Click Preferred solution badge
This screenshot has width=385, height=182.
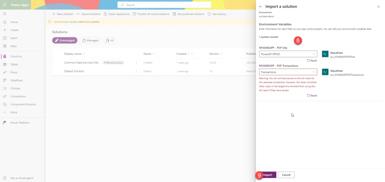(x=113, y=63)
